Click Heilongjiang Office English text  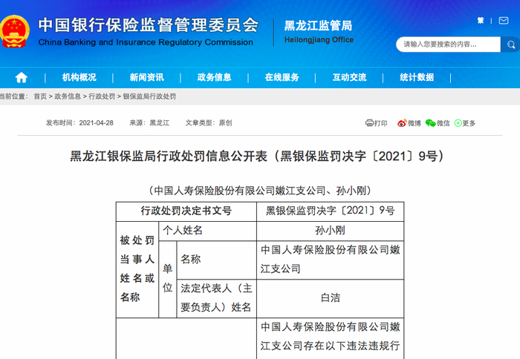[319, 40]
